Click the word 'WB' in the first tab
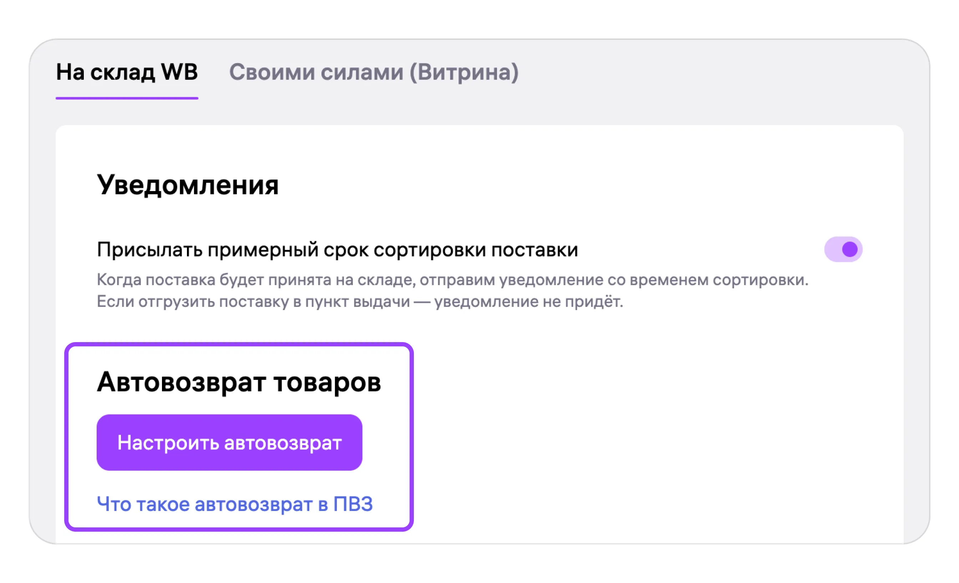This screenshot has height=583, width=959. [179, 72]
